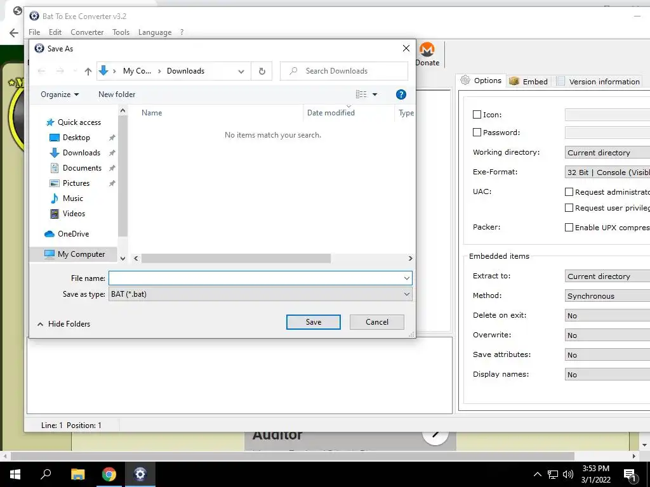The height and width of the screenshot is (487, 650).
Task: Click Bat To Exe Converter taskbar icon
Action: (140, 474)
